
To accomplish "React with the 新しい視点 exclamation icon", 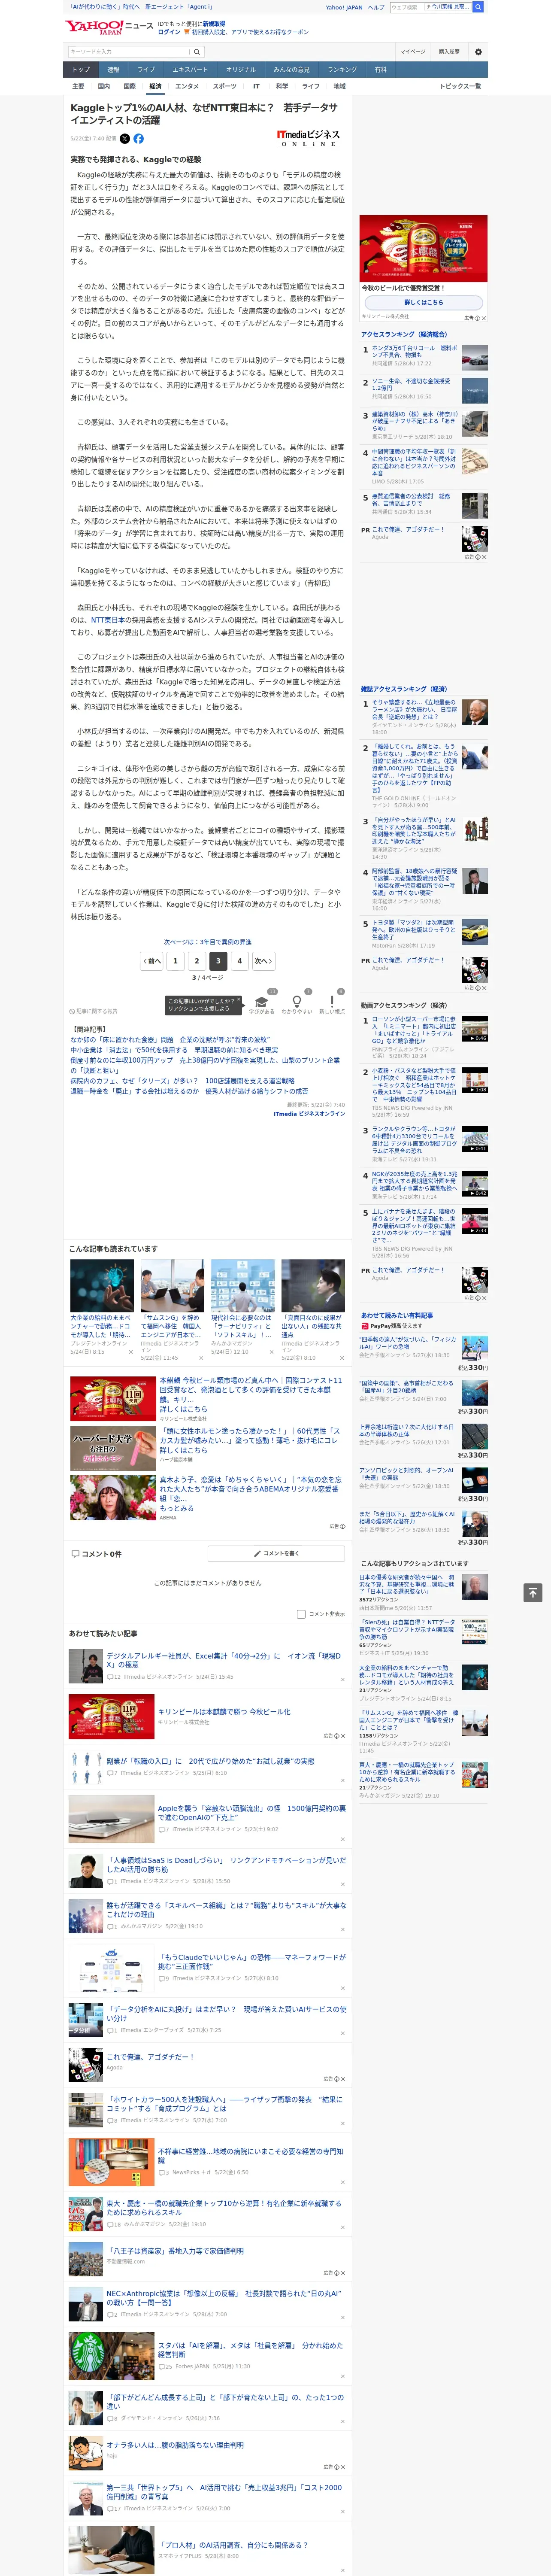I will click(332, 1002).
